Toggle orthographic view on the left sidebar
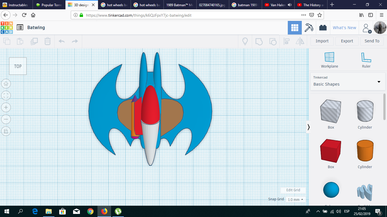 click(6, 131)
